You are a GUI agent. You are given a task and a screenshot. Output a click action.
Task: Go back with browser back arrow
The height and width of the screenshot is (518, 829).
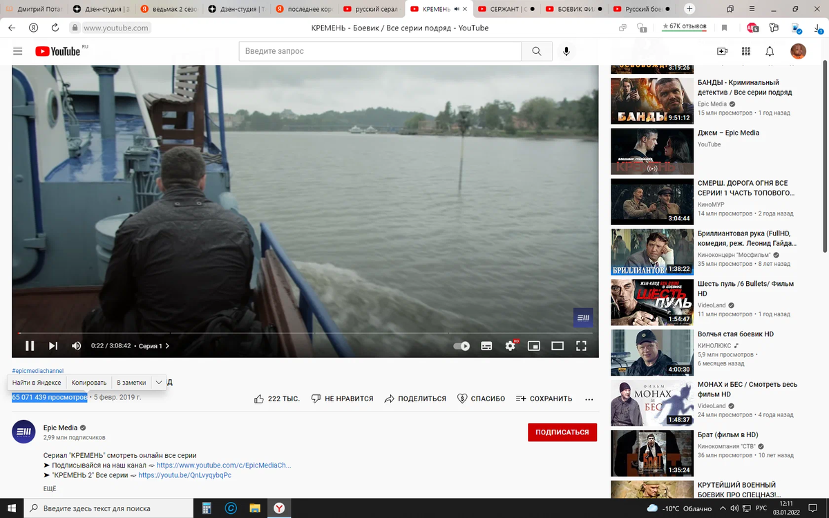(12, 28)
